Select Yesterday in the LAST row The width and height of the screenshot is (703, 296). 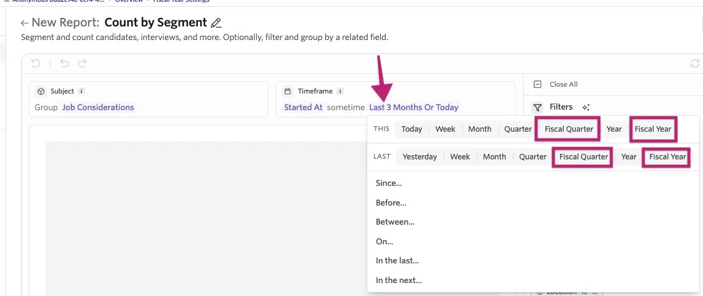click(420, 157)
